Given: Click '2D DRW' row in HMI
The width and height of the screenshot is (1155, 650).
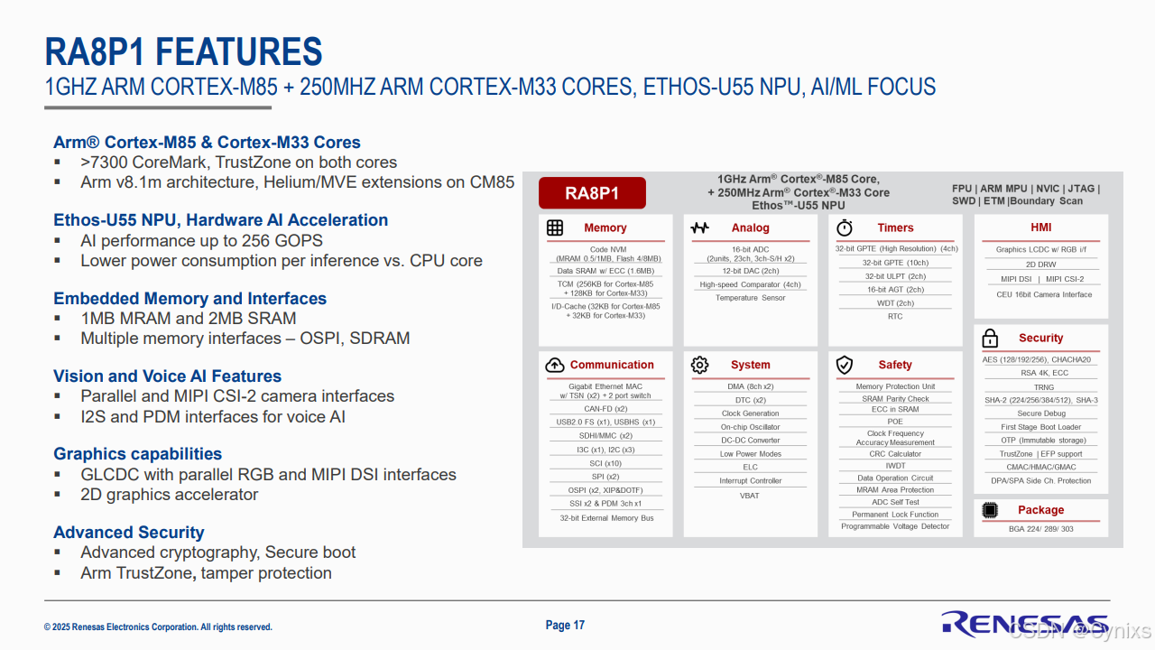Looking at the screenshot, I should [1041, 265].
